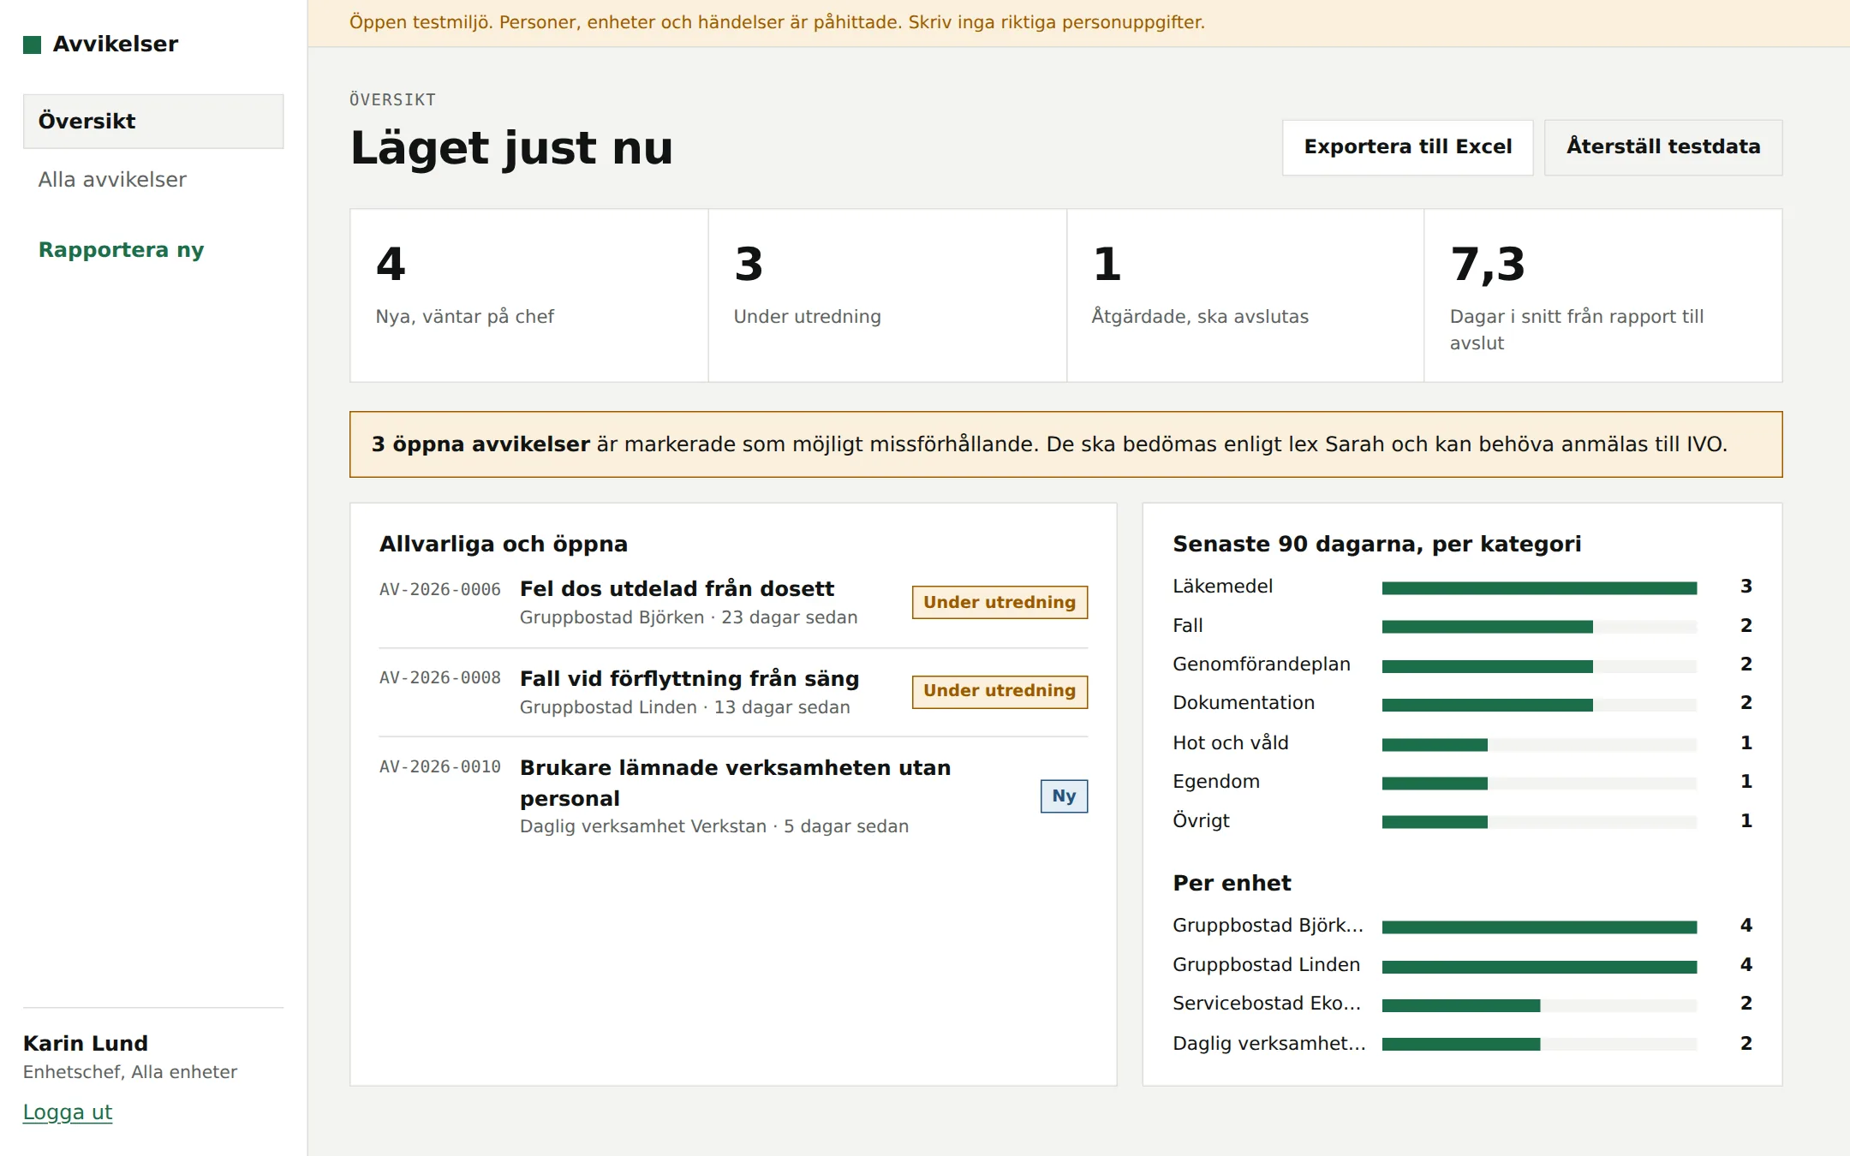Screen dimensions: 1850x1156
Task: Click Exportera till Excel button
Action: (1407, 147)
